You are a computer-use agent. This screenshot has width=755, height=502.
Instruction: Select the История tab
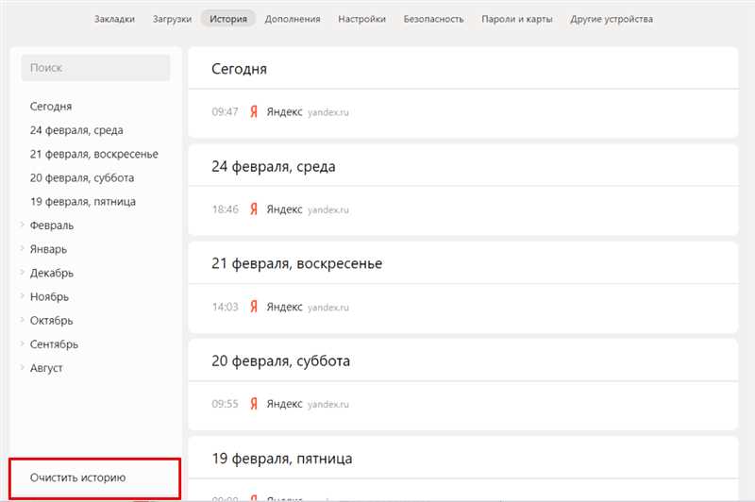pyautogui.click(x=228, y=19)
